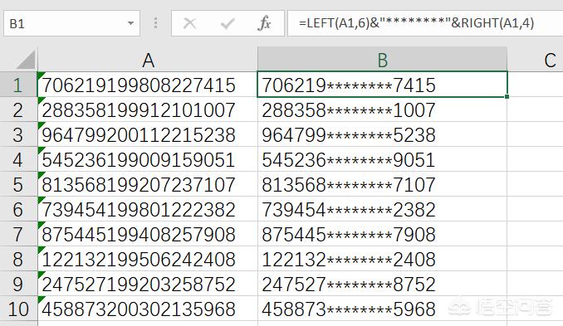
Task: Click the Insert Function fx icon
Action: pyautogui.click(x=264, y=24)
